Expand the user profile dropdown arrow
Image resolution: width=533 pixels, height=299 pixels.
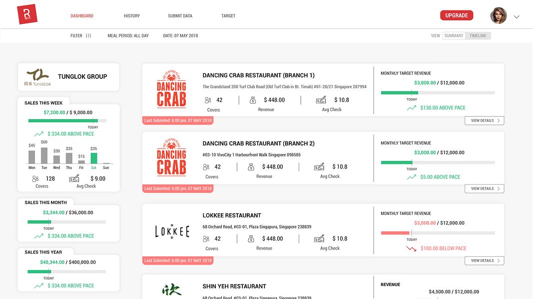point(517,16)
